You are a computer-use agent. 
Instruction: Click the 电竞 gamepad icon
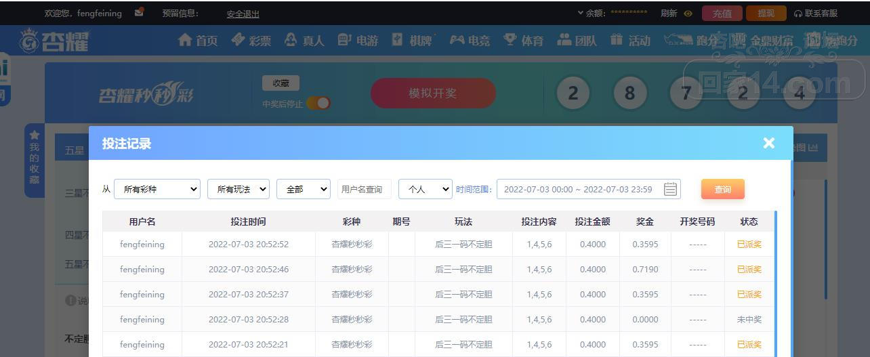pos(457,41)
